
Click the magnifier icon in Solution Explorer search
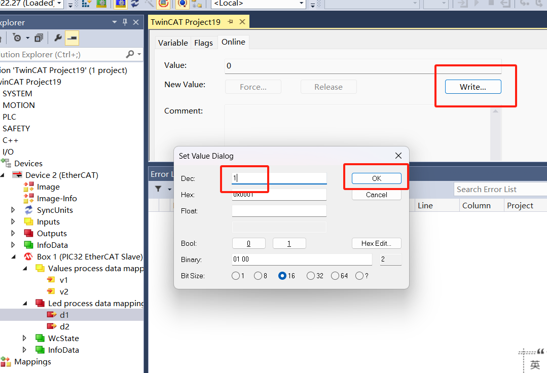pyautogui.click(x=130, y=54)
